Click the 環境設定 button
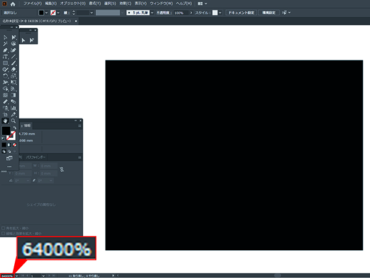This screenshot has height=278, width=370. (269, 13)
